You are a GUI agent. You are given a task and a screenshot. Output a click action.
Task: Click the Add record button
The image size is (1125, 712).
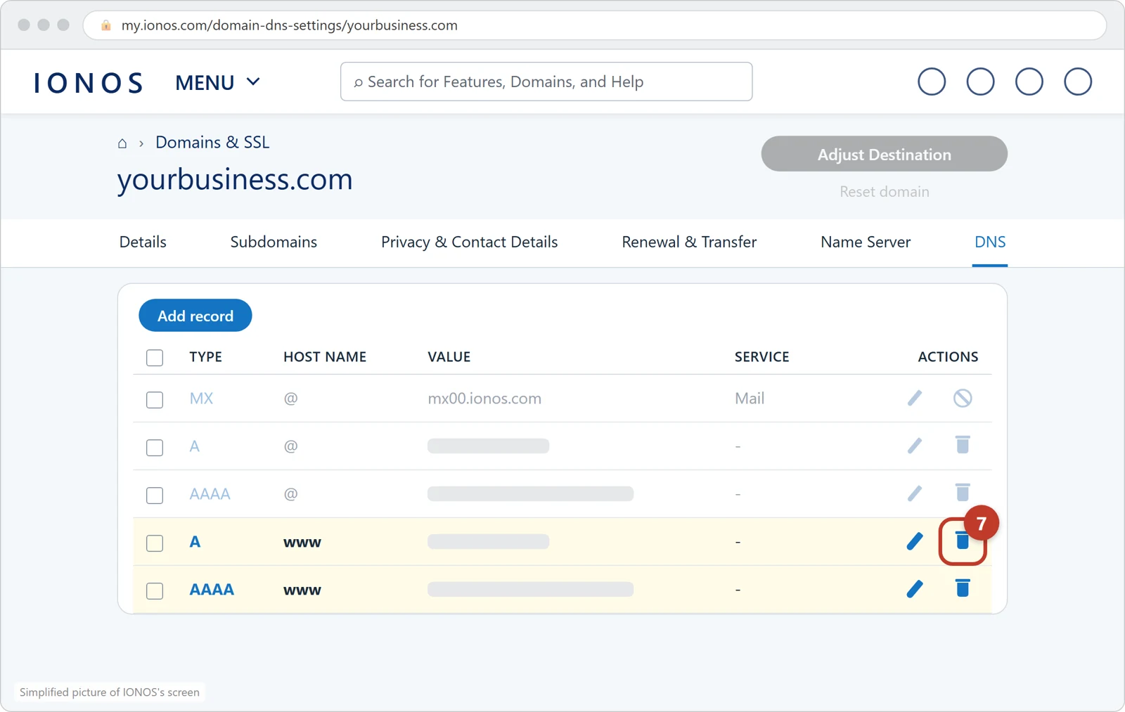[195, 316]
